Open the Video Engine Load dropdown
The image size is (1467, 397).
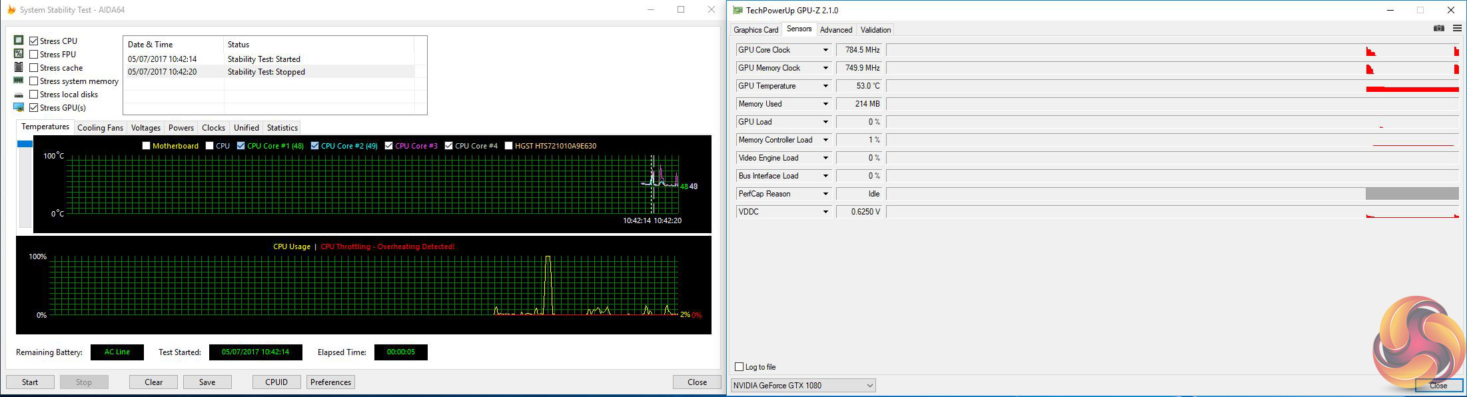click(825, 158)
